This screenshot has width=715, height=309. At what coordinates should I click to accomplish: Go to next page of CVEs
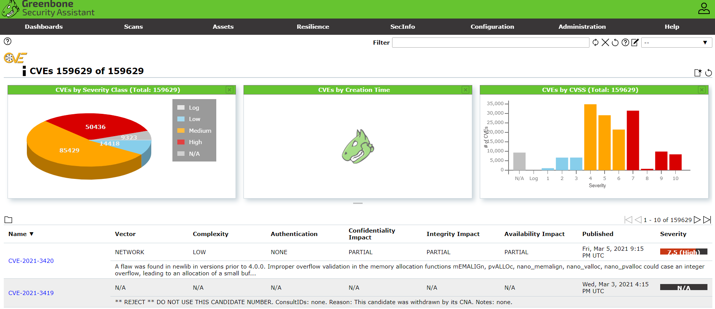click(697, 220)
